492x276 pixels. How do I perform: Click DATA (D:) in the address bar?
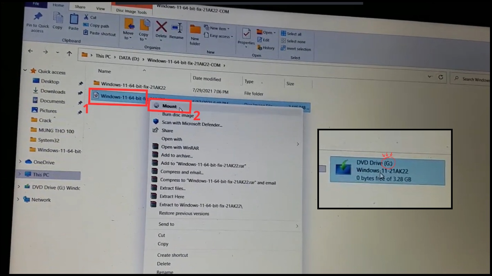point(129,58)
